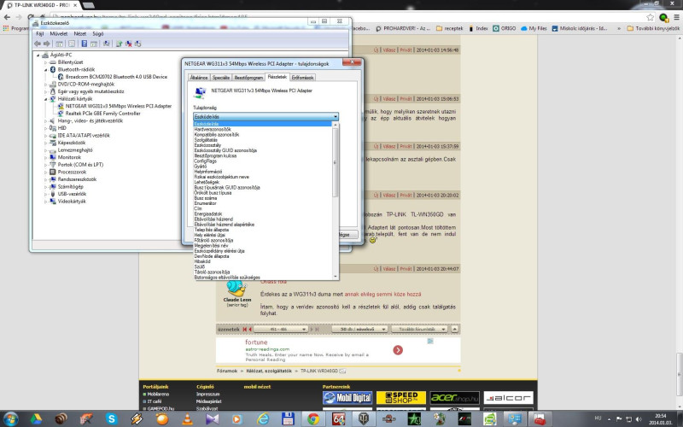The image size is (683, 427).
Task: Expand the Videokártyák tree node
Action: point(45,202)
